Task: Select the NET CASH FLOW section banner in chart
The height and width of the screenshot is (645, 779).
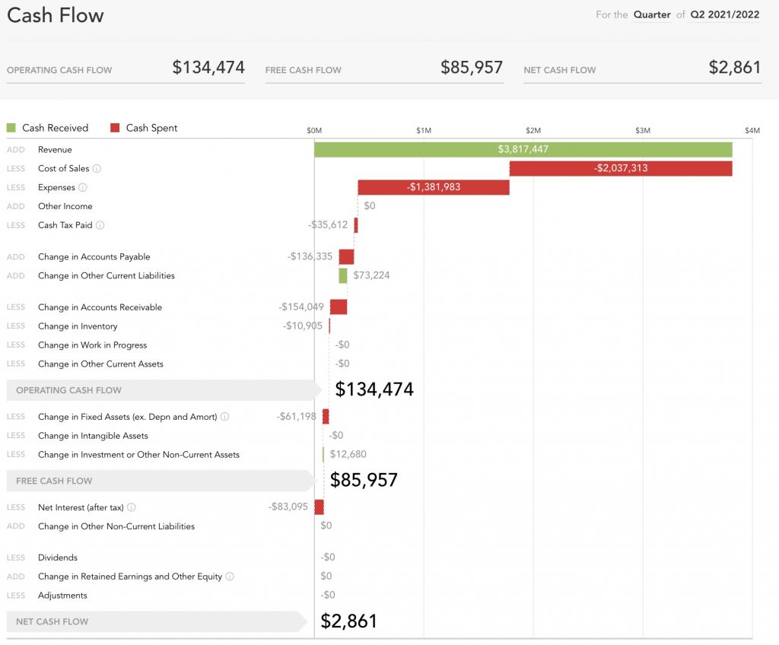Action: click(x=157, y=621)
